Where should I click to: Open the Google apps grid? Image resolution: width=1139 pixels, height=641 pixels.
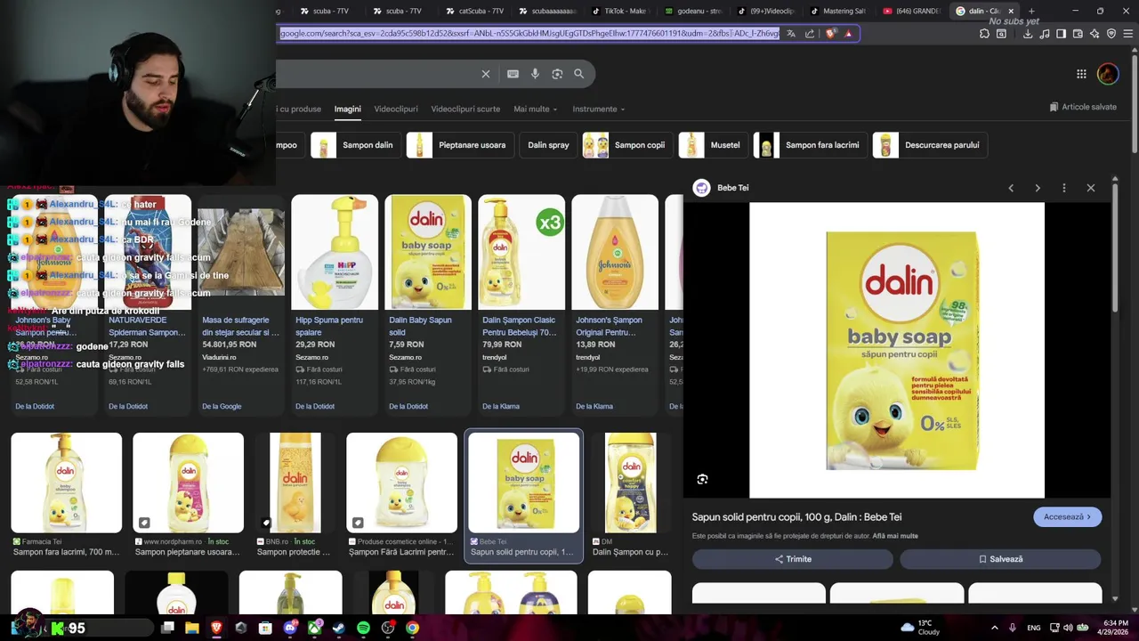1081,74
